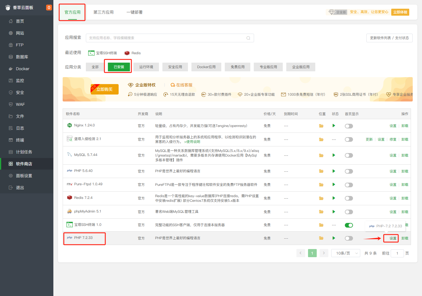Open the 数据库 sidebar section
The image size is (422, 296).
27,57
